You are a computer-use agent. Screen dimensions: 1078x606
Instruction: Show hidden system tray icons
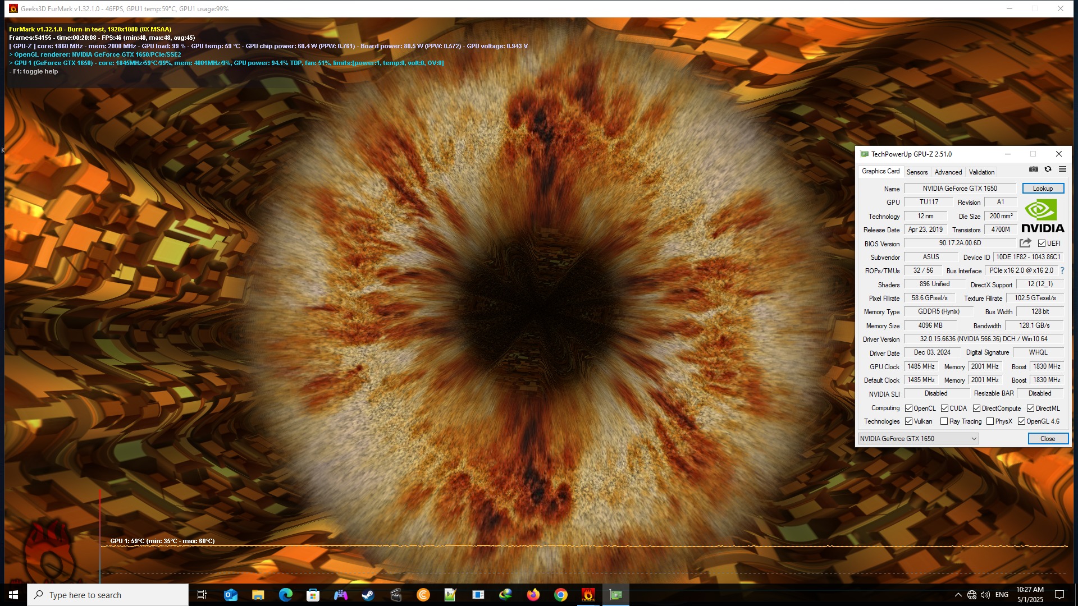tap(958, 595)
